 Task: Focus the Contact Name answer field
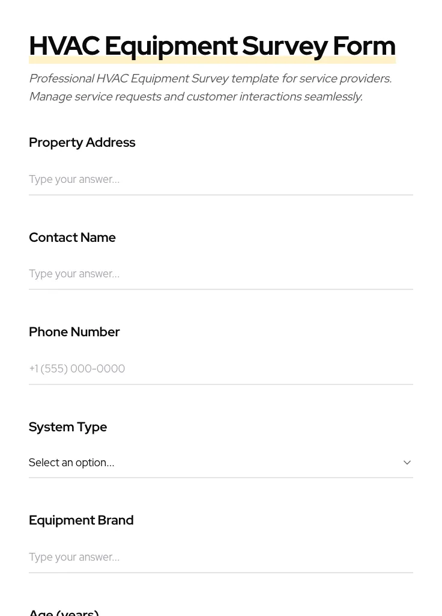pos(220,274)
